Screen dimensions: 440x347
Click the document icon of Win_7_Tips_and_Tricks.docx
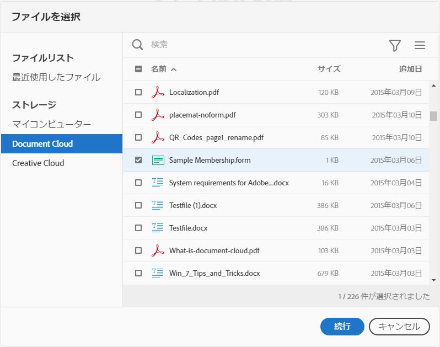[x=158, y=273]
